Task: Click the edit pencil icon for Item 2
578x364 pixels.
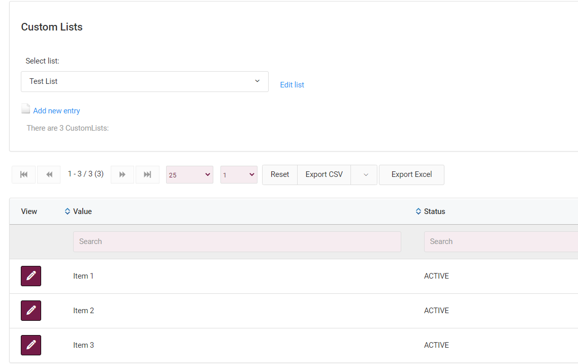Action: pyautogui.click(x=31, y=311)
